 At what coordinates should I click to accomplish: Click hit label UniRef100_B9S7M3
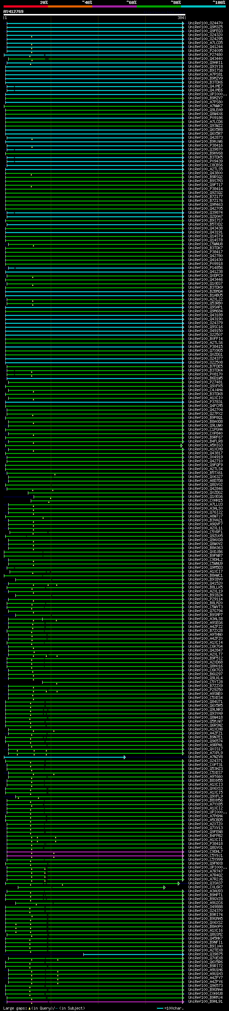tap(205, 181)
